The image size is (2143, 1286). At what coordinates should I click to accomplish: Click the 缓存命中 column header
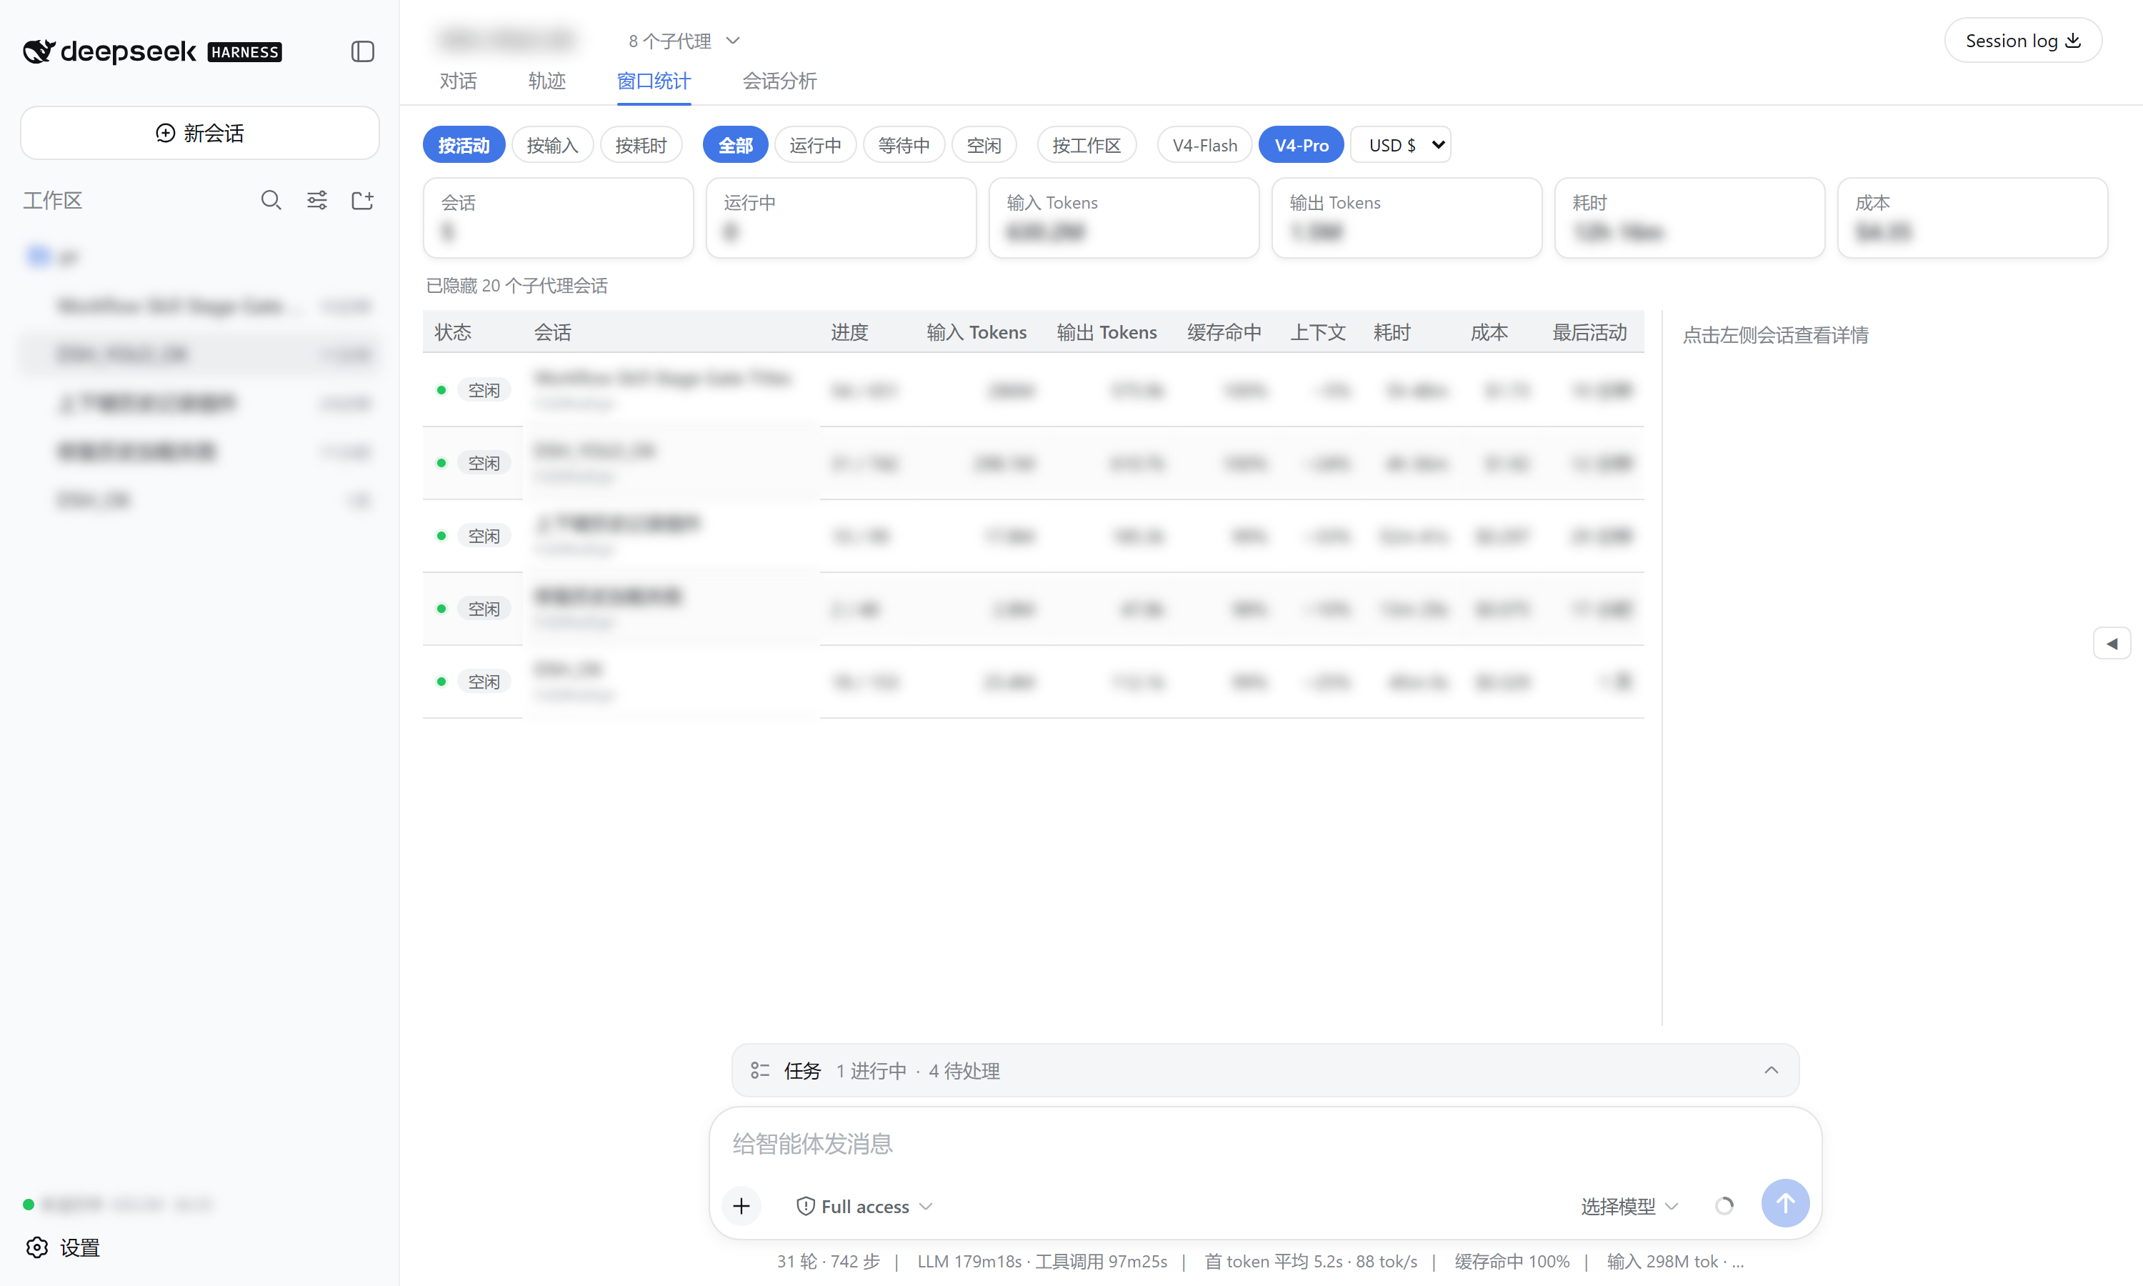point(1224,332)
